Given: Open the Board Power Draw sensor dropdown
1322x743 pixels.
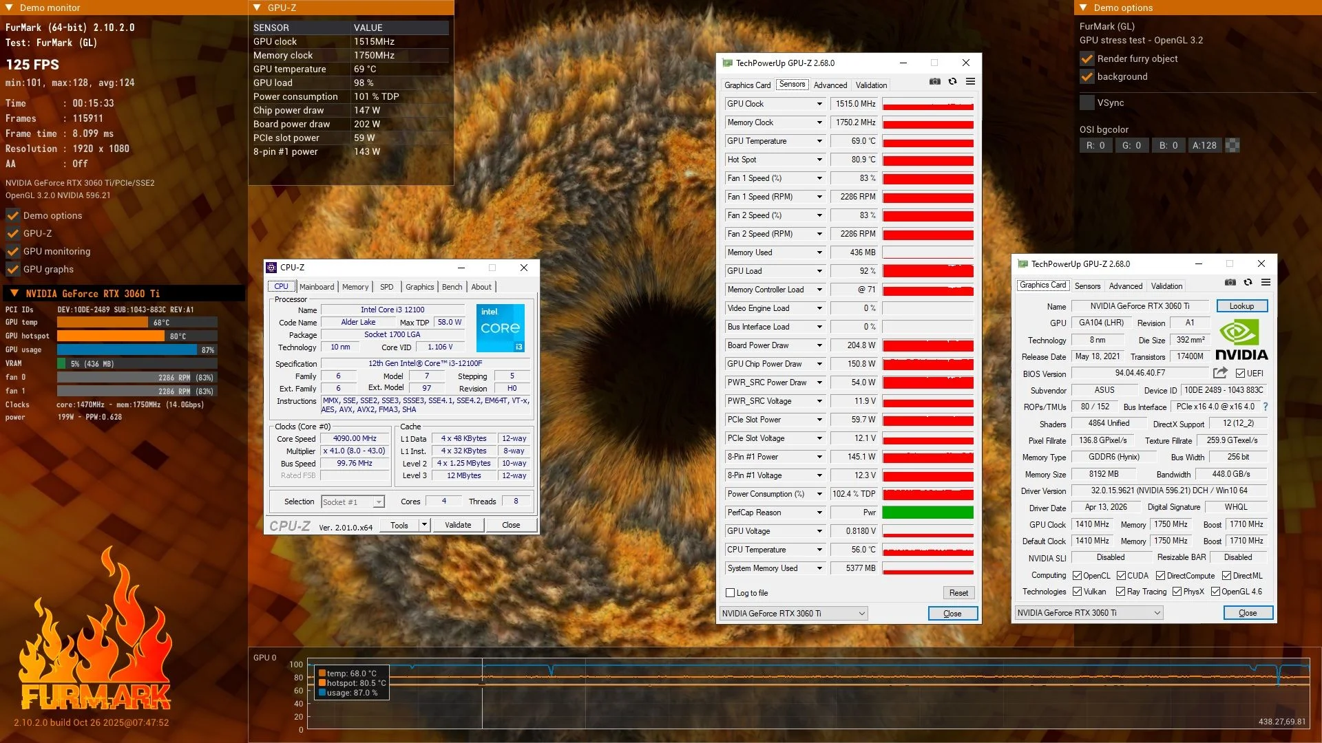Looking at the screenshot, I should tap(819, 345).
